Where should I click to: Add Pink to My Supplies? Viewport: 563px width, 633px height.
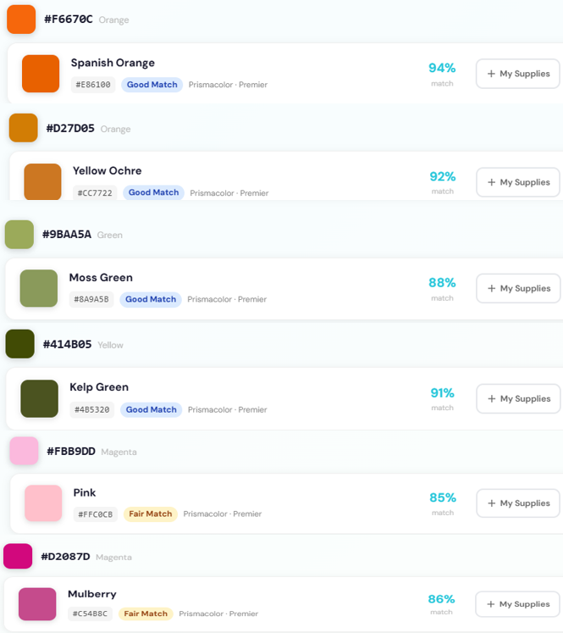click(x=518, y=503)
